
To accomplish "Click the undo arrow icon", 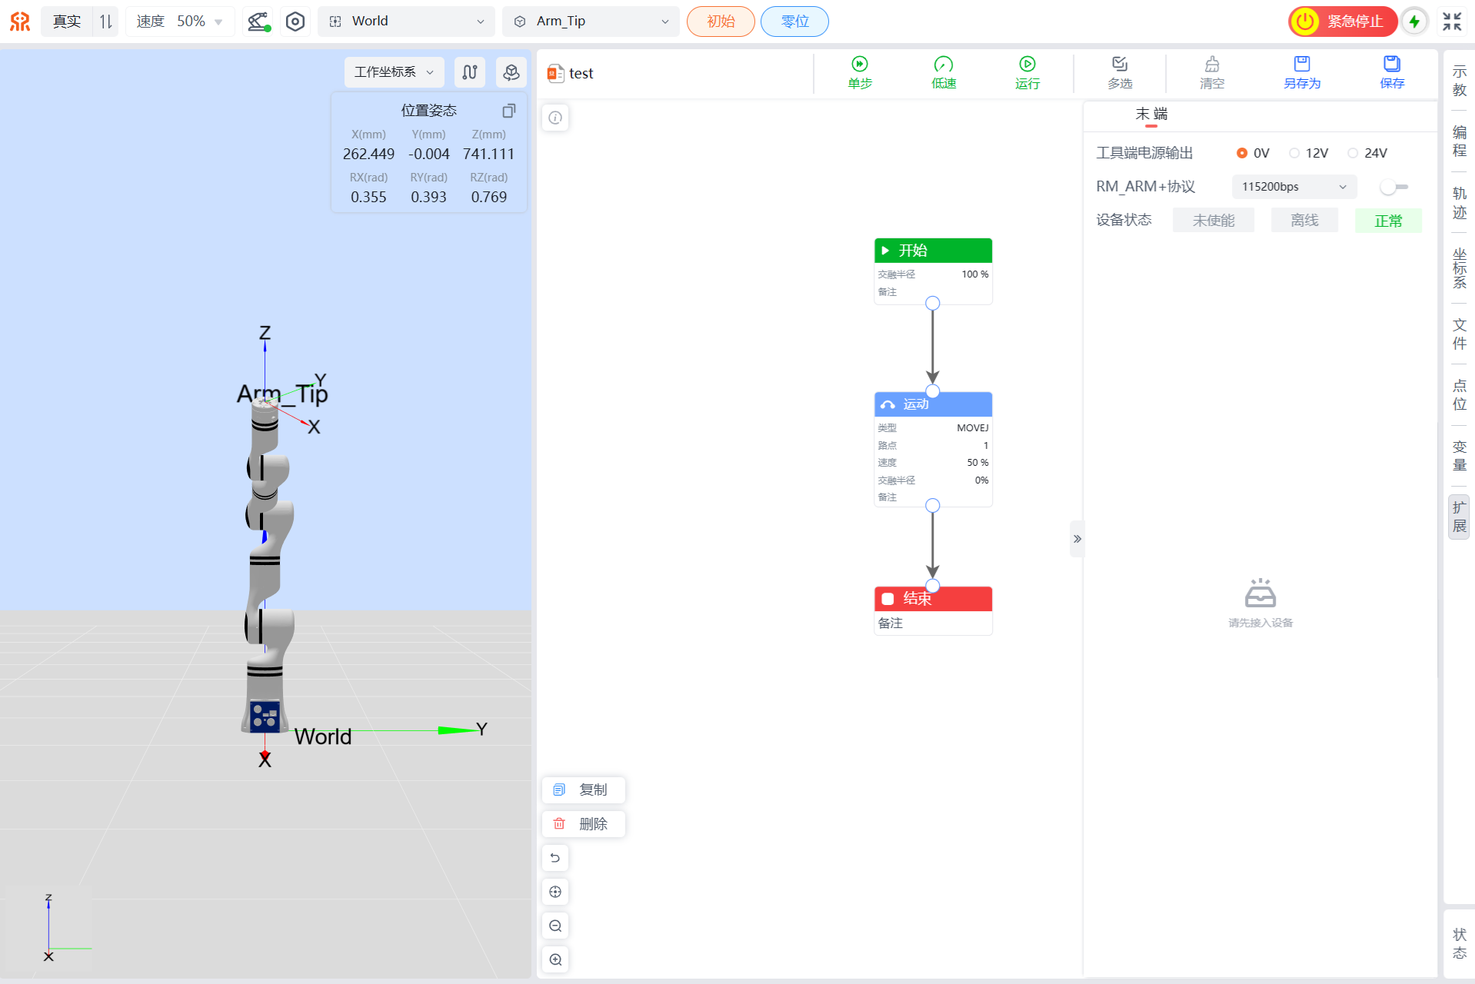I will click(x=555, y=858).
